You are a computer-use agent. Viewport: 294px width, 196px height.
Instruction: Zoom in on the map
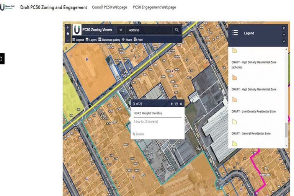[x=67, y=28]
